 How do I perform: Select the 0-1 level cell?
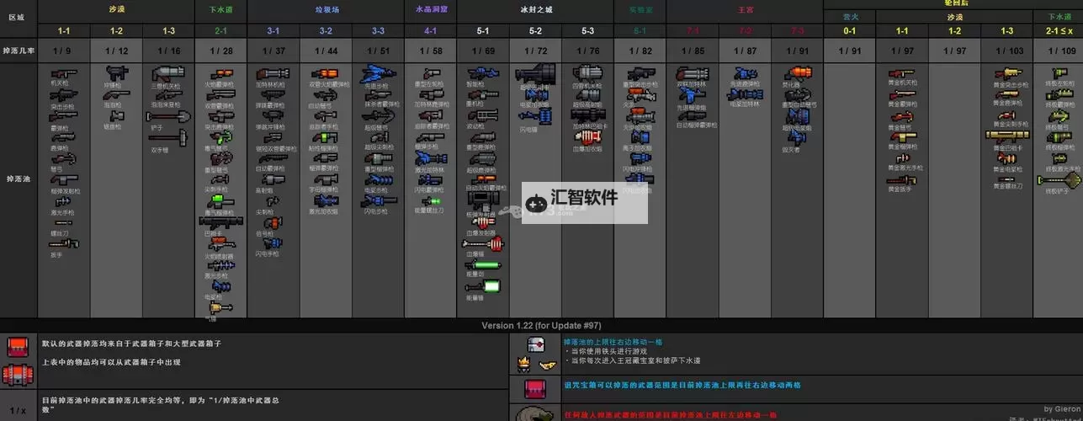[x=850, y=31]
